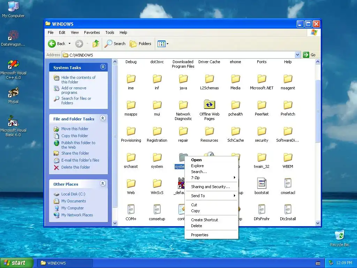Select the DtcInstall file icon
The height and width of the screenshot is (268, 357).
pos(288,209)
